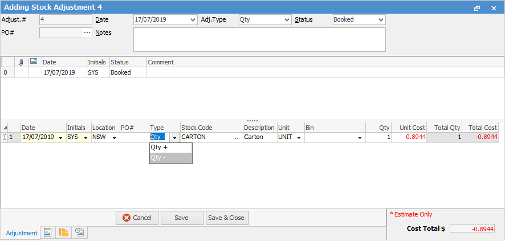The width and height of the screenshot is (505, 241).
Task: Open the Location NSW dropdown
Action: coord(115,138)
